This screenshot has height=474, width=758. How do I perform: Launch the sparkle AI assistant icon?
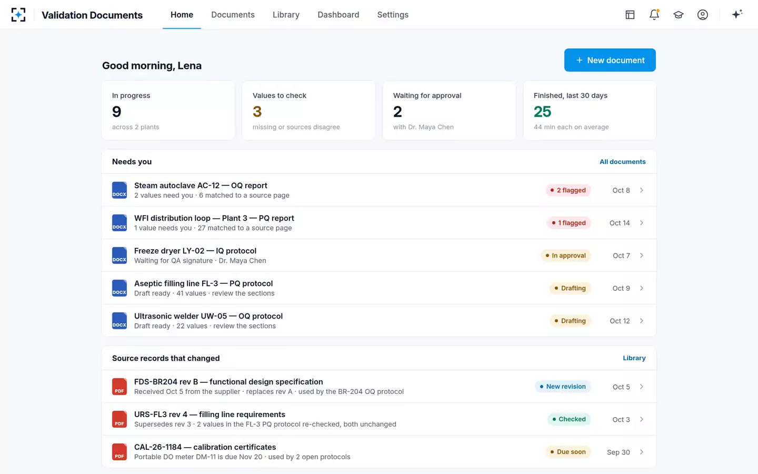(737, 14)
